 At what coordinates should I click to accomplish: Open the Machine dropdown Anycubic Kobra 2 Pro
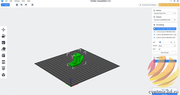tap(165, 13)
